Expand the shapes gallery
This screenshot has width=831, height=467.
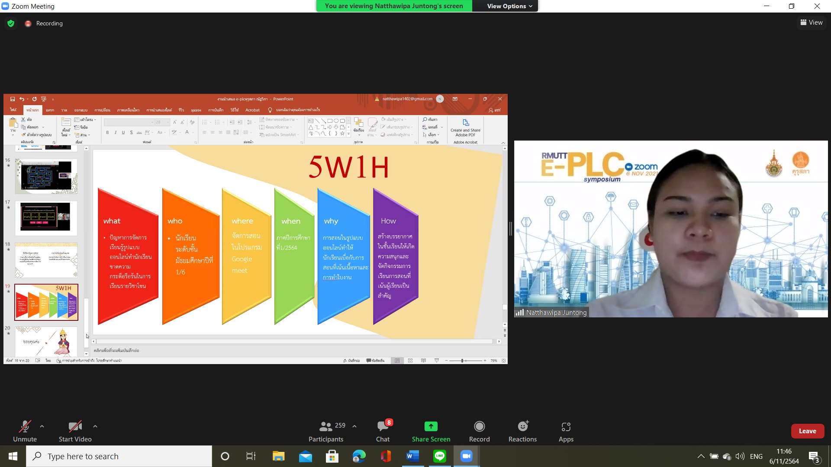point(348,134)
